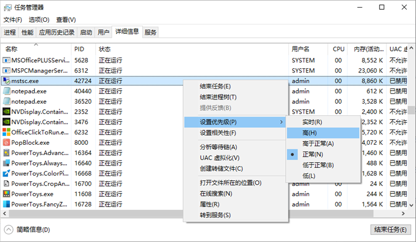This screenshot has height=242, width=416.
Task: Click the horizontal scrollbar right arrow
Action: (403, 213)
